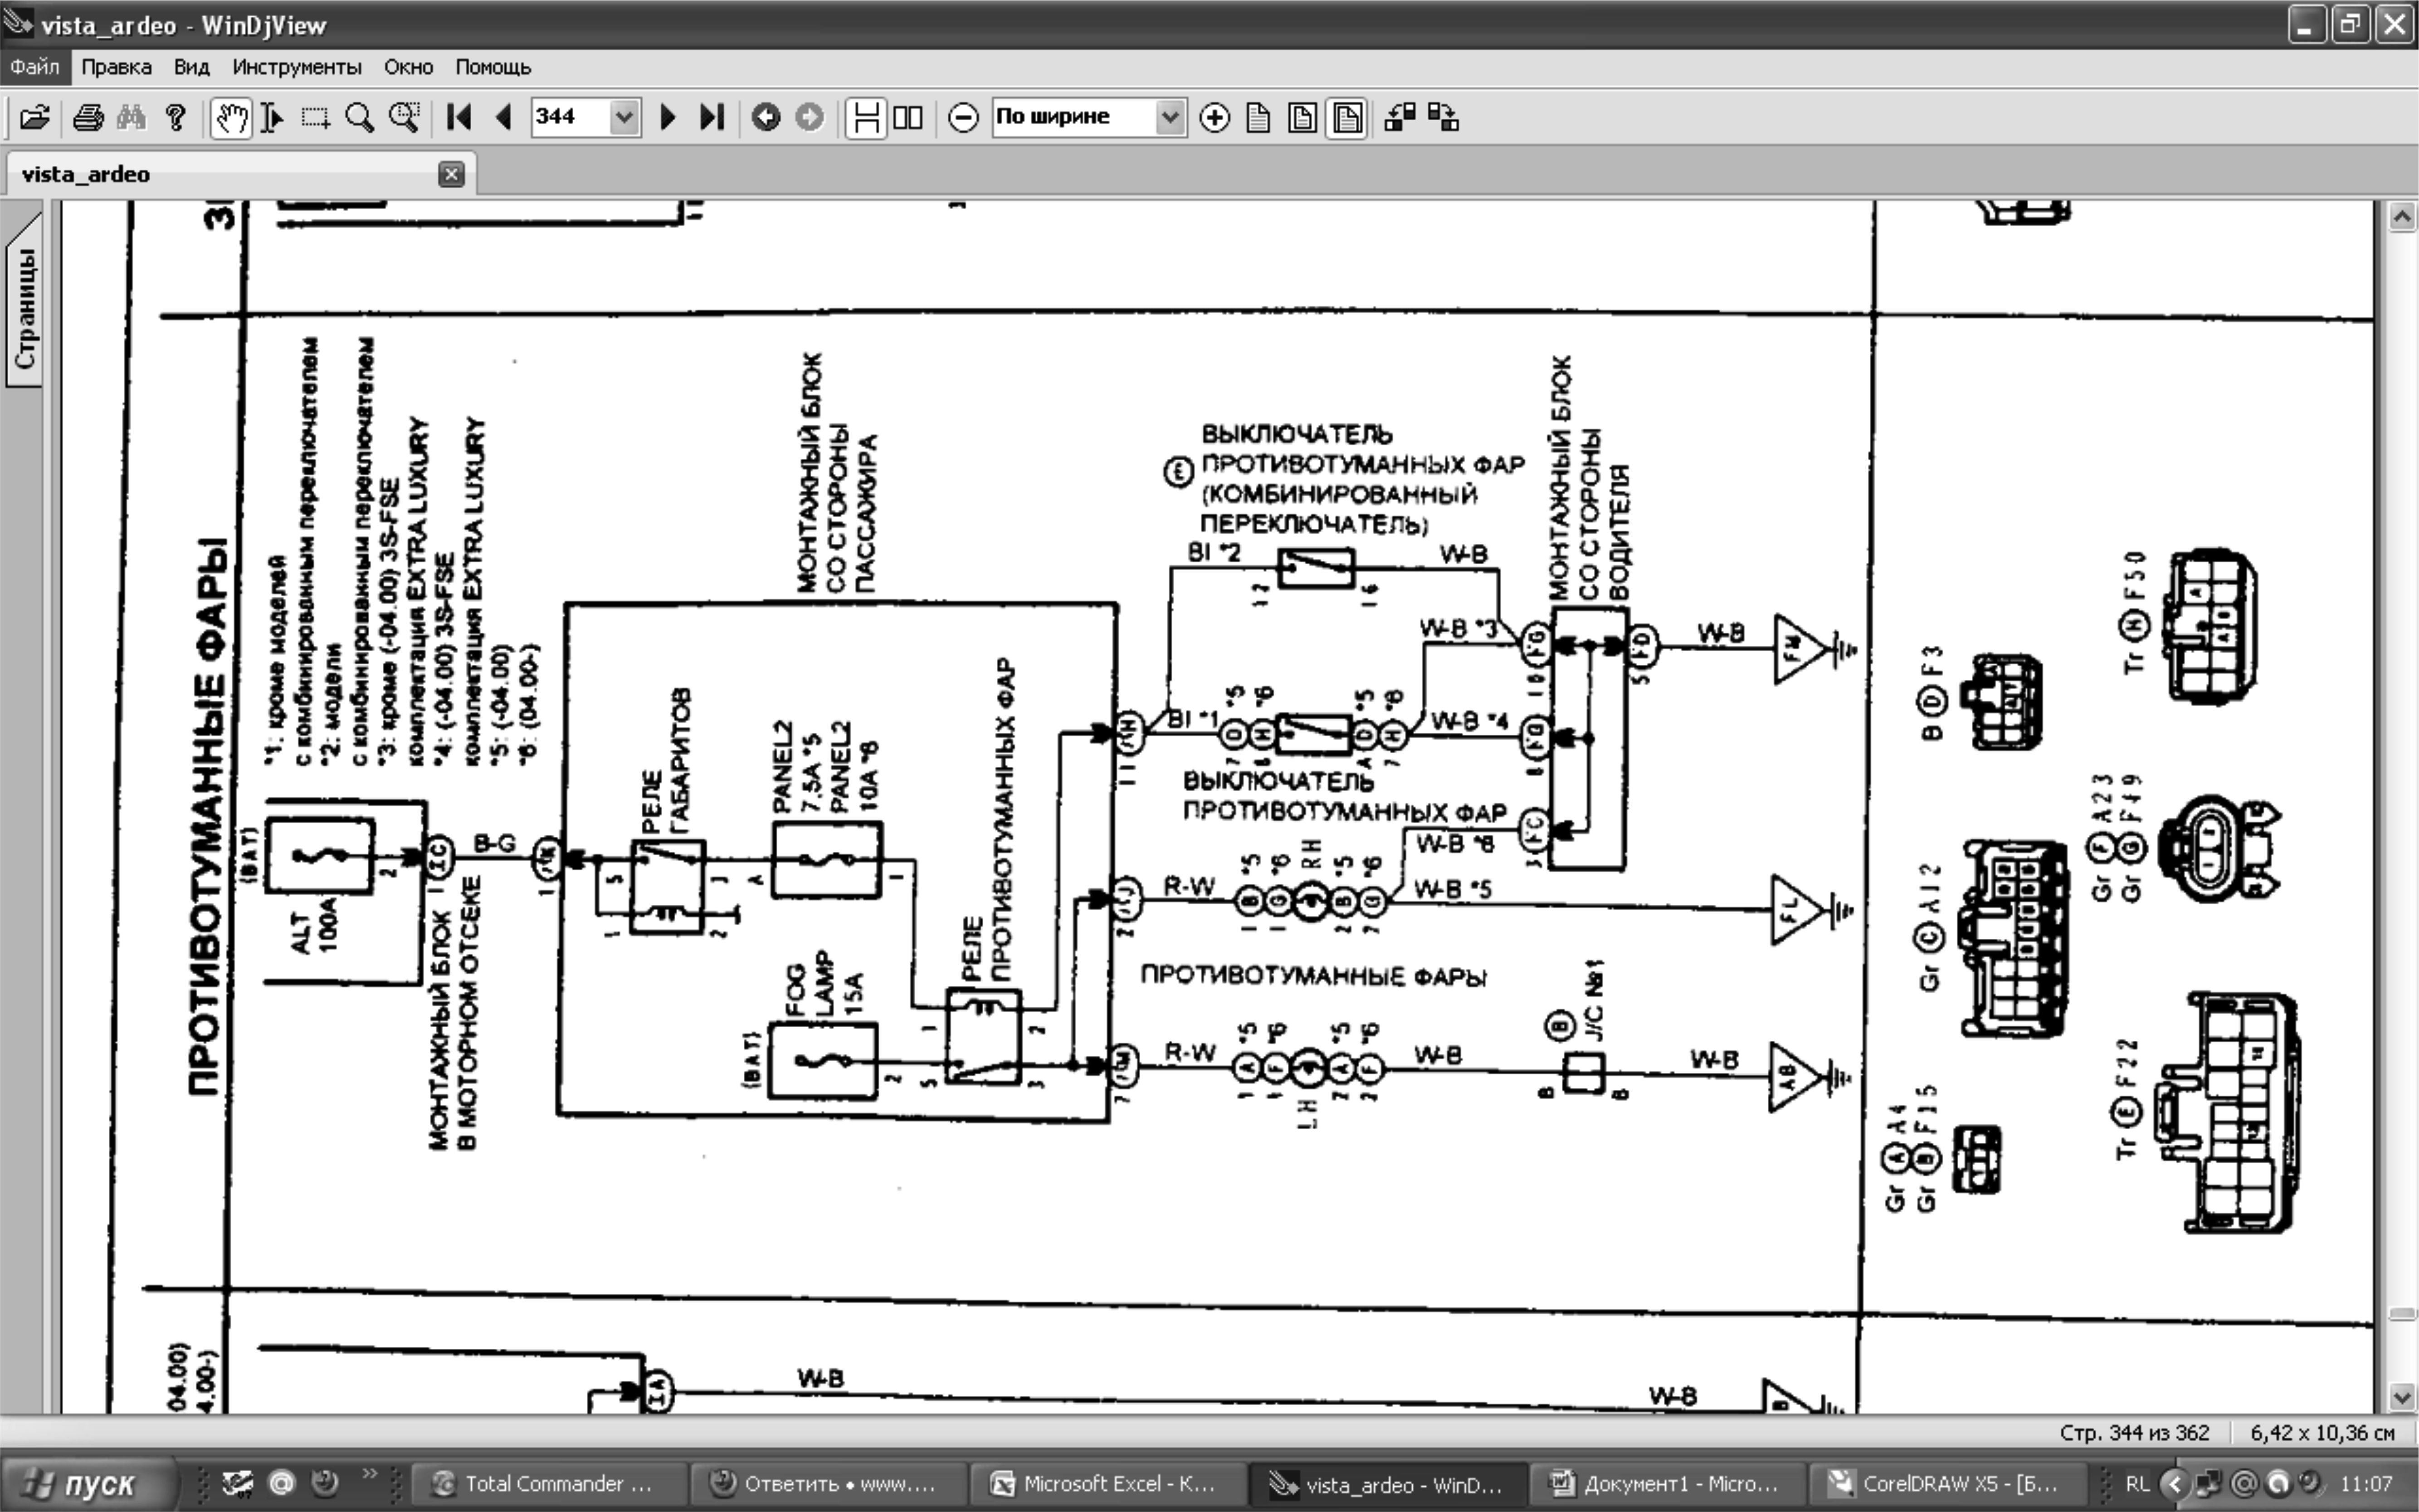Click the Open file icon

pos(34,118)
